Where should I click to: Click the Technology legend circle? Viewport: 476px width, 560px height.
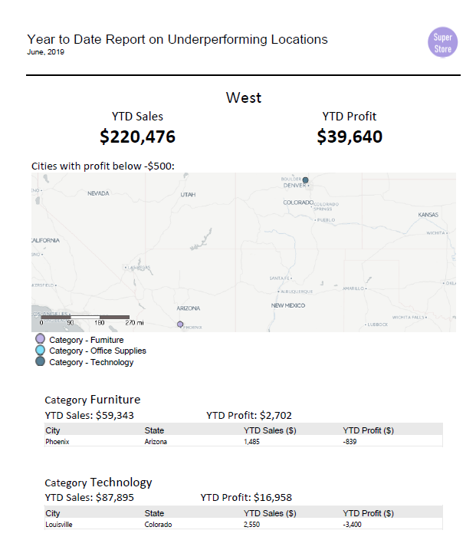41,361
